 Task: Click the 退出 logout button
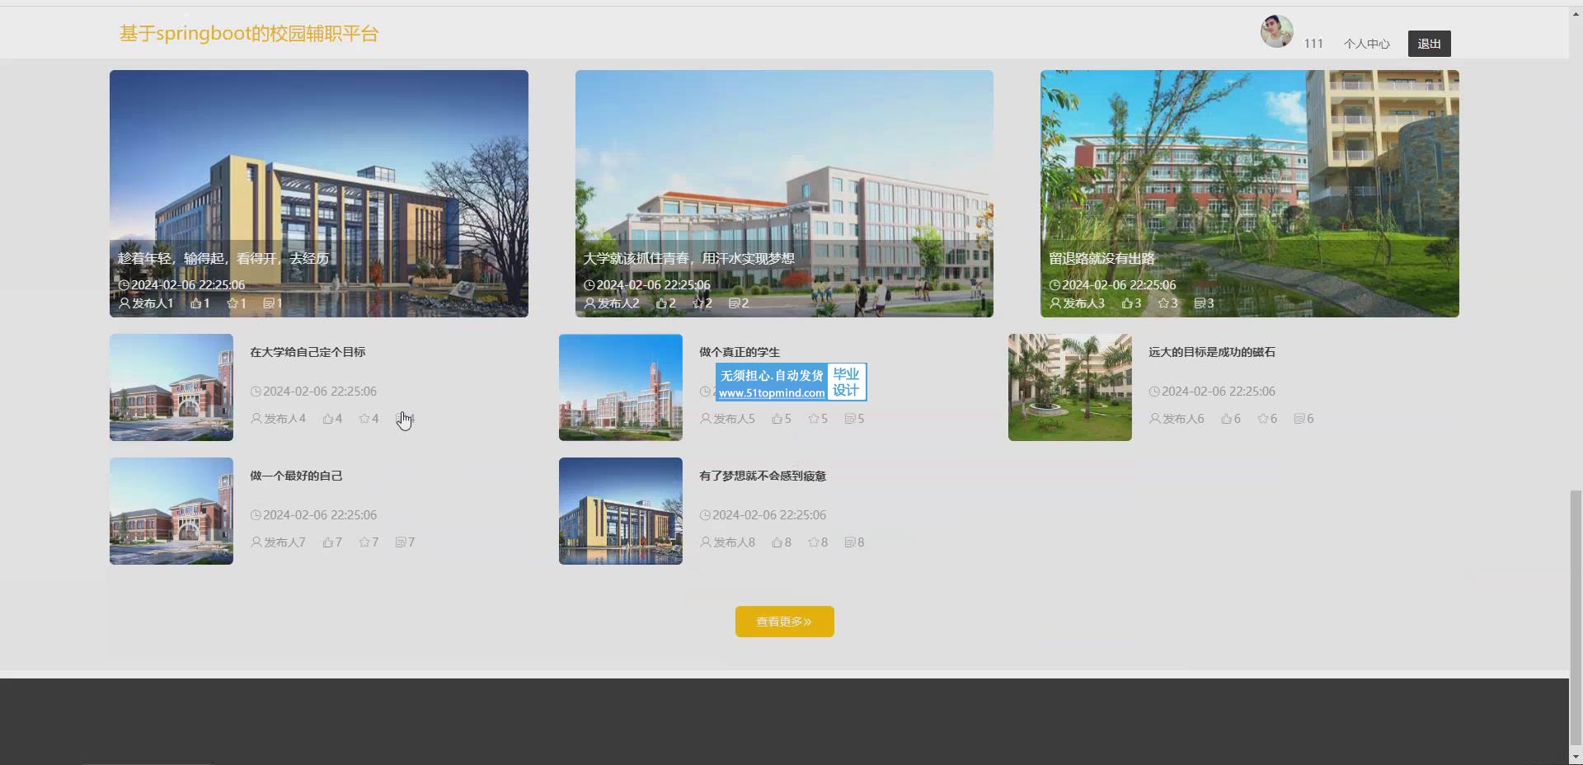coord(1429,44)
